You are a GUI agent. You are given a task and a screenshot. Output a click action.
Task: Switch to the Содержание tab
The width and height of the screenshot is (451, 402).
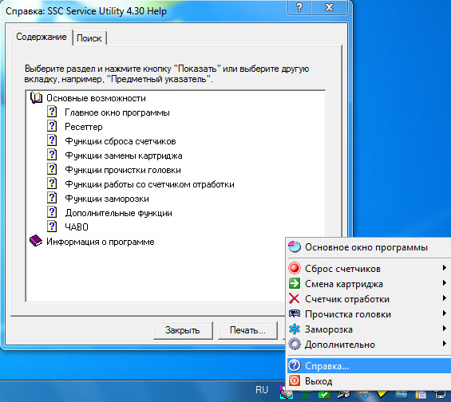(x=42, y=37)
